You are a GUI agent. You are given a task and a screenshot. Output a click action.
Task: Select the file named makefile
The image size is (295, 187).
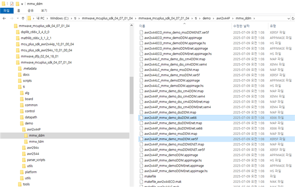(x=150, y=176)
